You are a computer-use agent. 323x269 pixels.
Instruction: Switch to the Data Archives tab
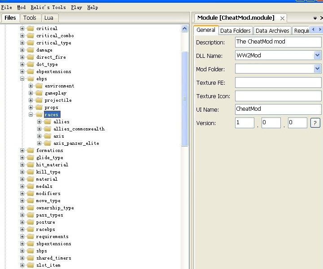272,30
